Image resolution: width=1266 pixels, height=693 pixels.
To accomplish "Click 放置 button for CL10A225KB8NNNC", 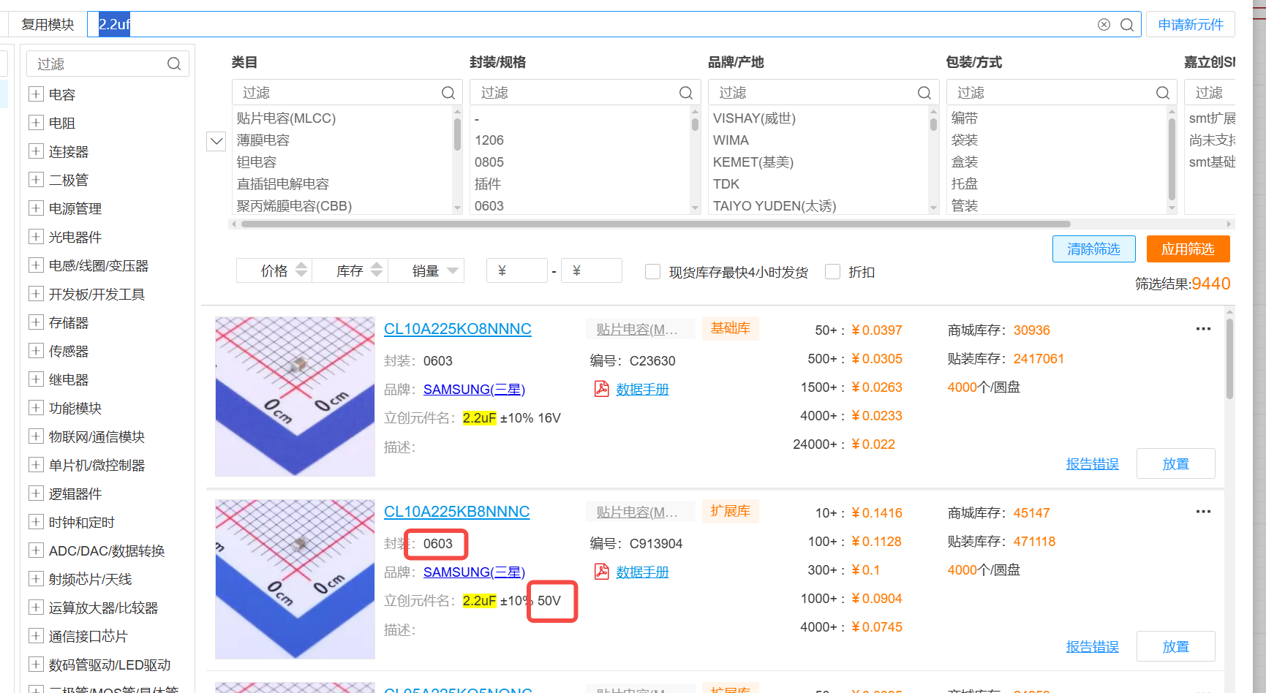I will pyautogui.click(x=1176, y=646).
